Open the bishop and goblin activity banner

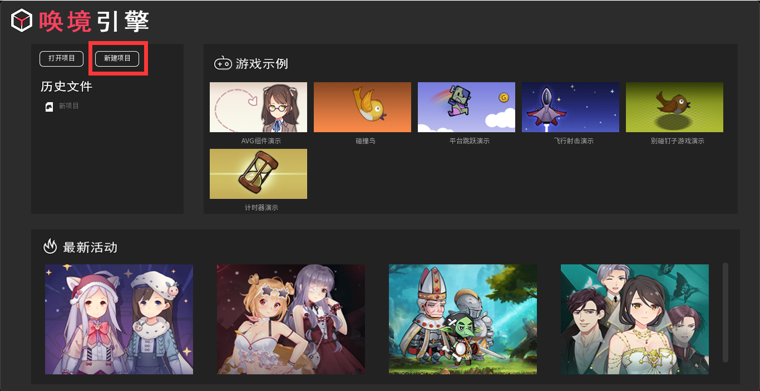[463, 319]
